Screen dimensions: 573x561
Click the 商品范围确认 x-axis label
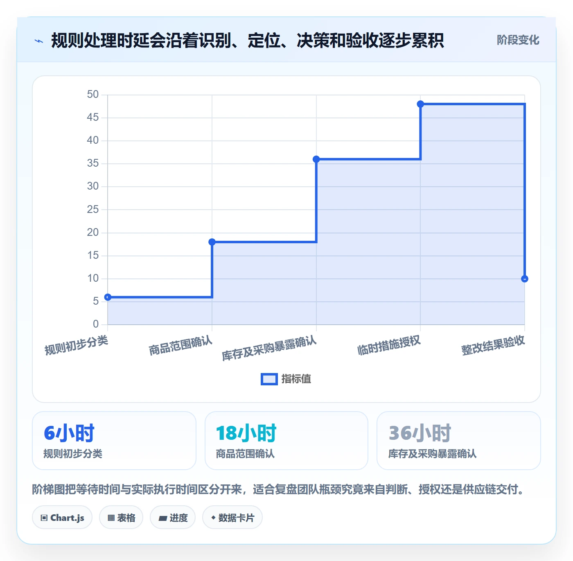click(180, 345)
